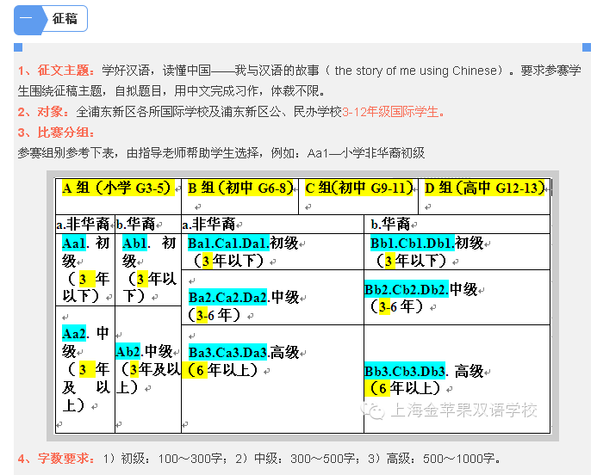Click the blue square marker at top-left corner
The height and width of the screenshot is (475, 597).
click(x=16, y=46)
